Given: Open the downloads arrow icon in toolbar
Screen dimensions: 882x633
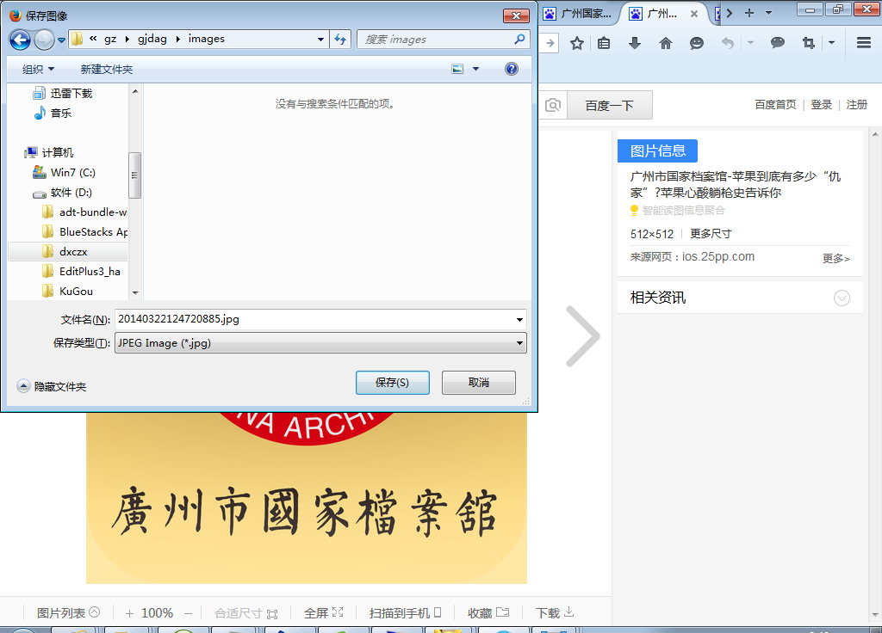Looking at the screenshot, I should tap(635, 43).
